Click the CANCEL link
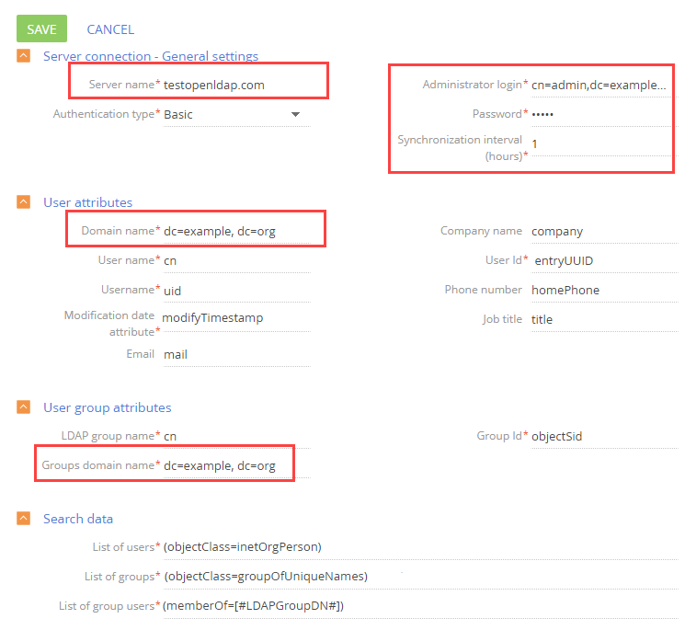Screen dimensions: 685x630 pyautogui.click(x=110, y=29)
